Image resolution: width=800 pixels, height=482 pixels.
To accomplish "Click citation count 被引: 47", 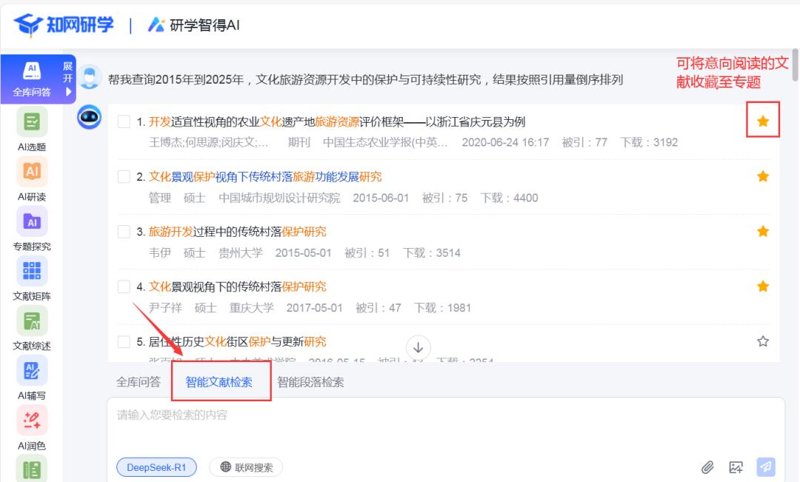I will click(378, 308).
